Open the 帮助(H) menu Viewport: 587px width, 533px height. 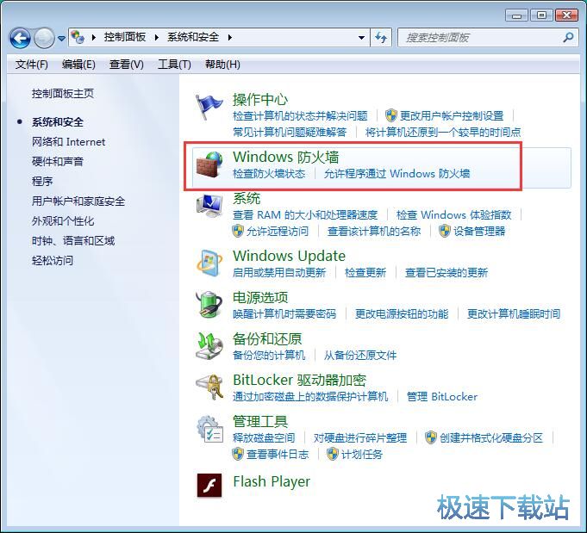(x=222, y=65)
